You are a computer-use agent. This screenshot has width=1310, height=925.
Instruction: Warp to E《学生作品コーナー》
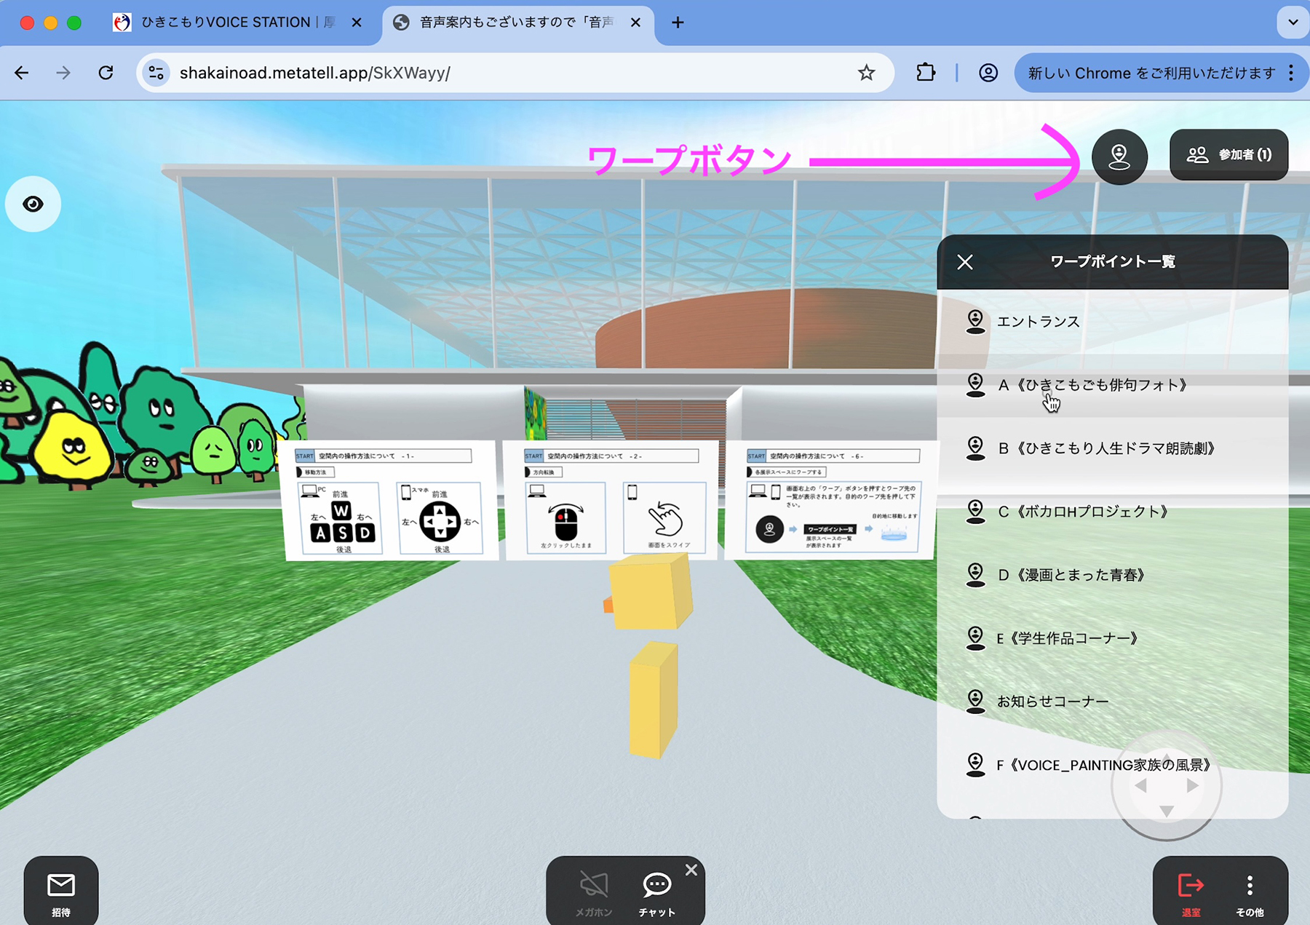tap(1112, 638)
